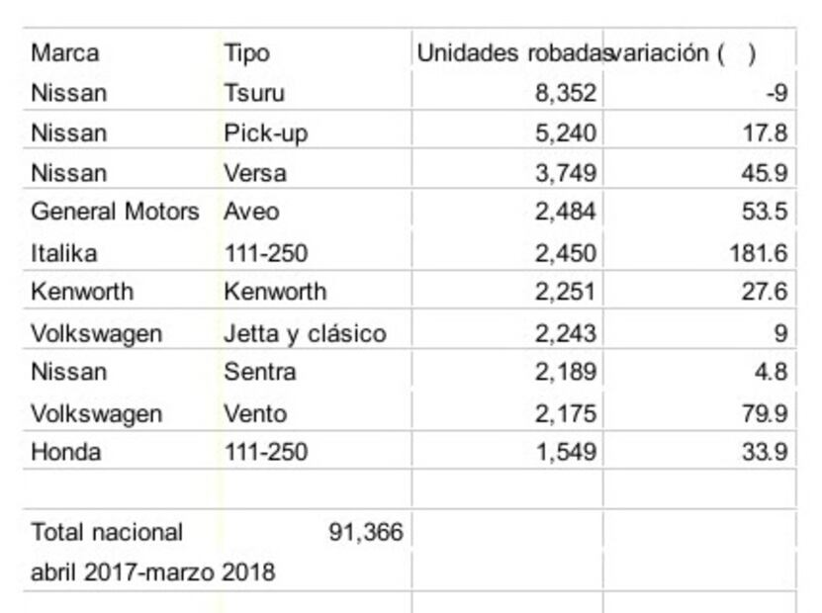
Task: Select the cell with value 181.6
Action: tap(758, 253)
